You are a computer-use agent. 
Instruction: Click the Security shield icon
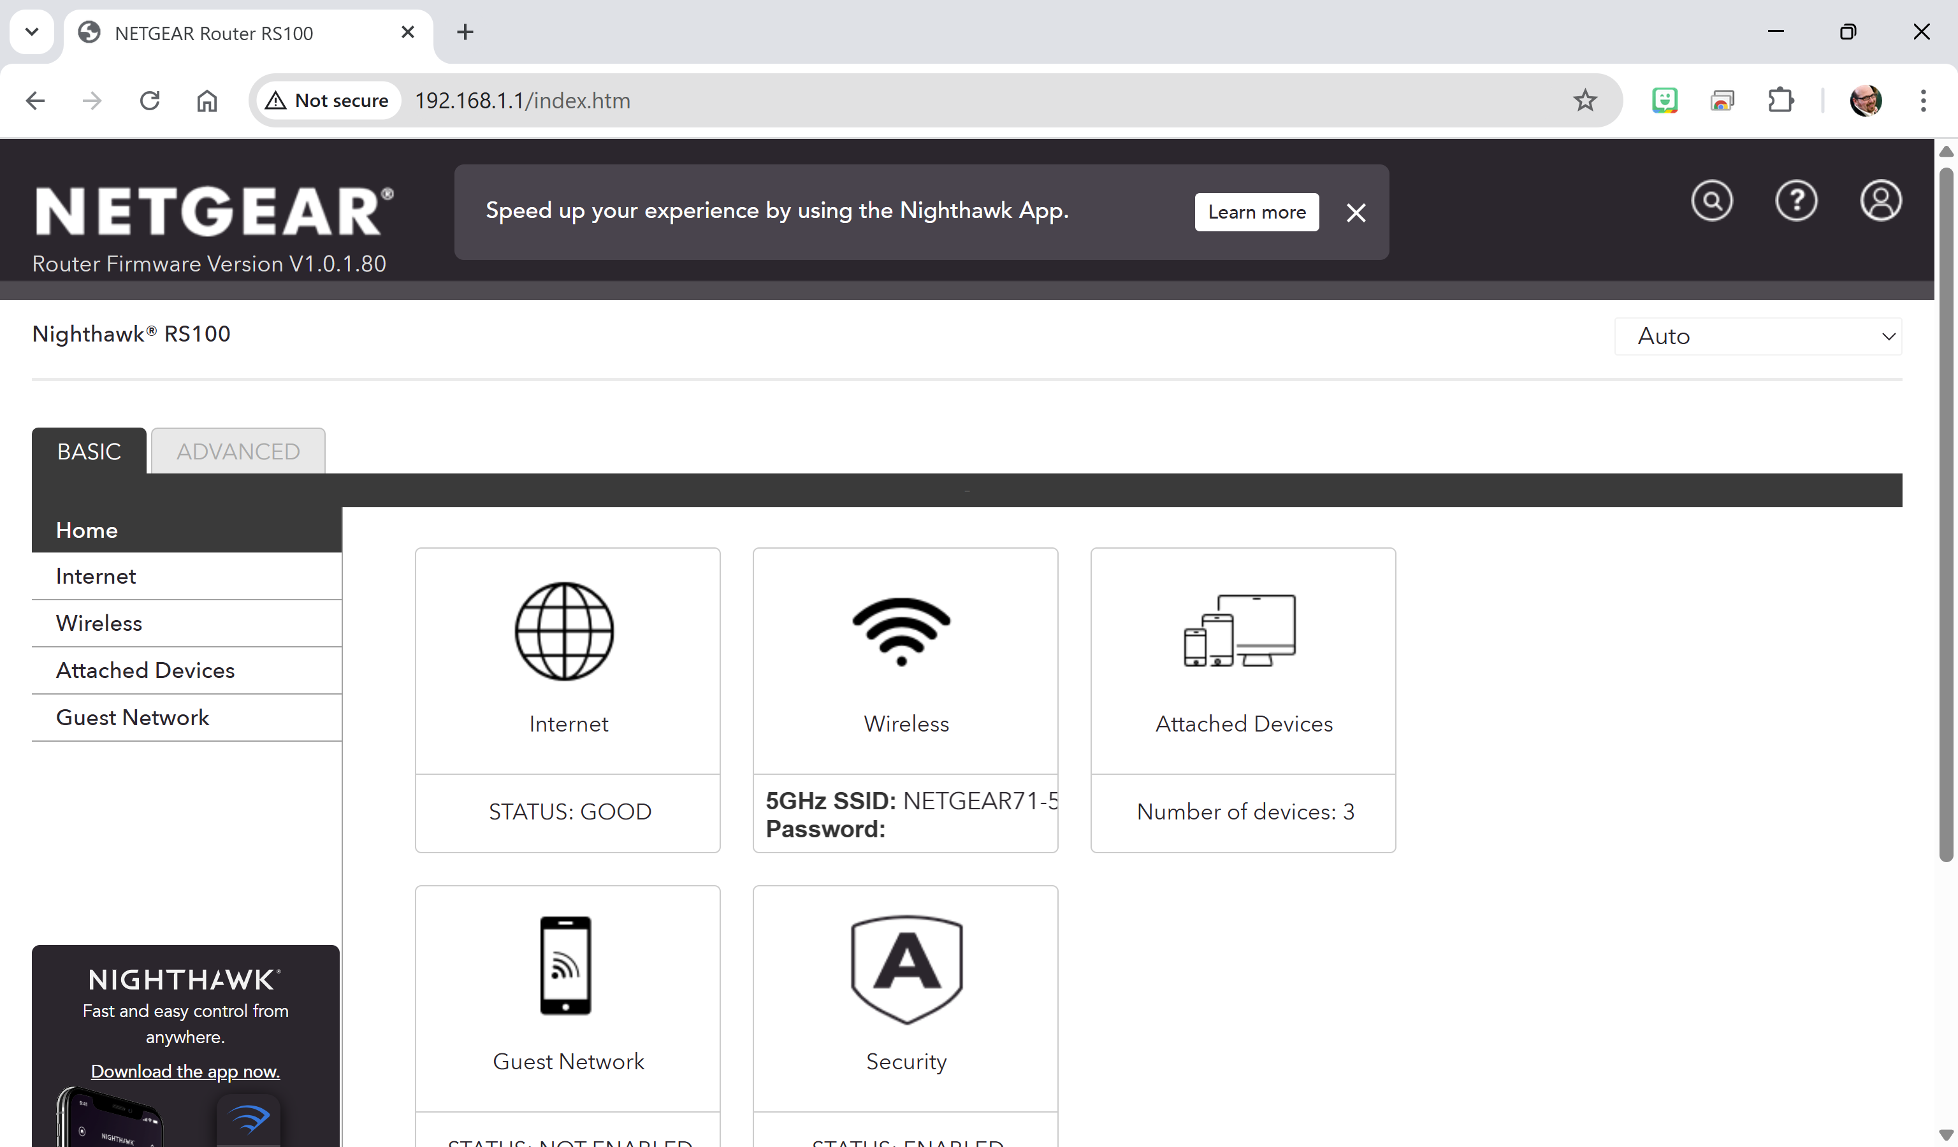click(x=907, y=969)
